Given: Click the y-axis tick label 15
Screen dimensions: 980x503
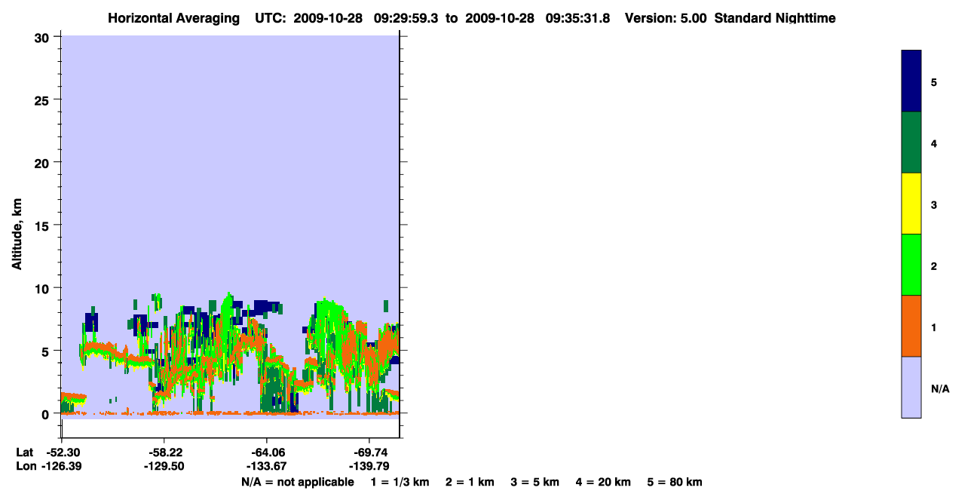Looking at the screenshot, I should pyautogui.click(x=44, y=225).
